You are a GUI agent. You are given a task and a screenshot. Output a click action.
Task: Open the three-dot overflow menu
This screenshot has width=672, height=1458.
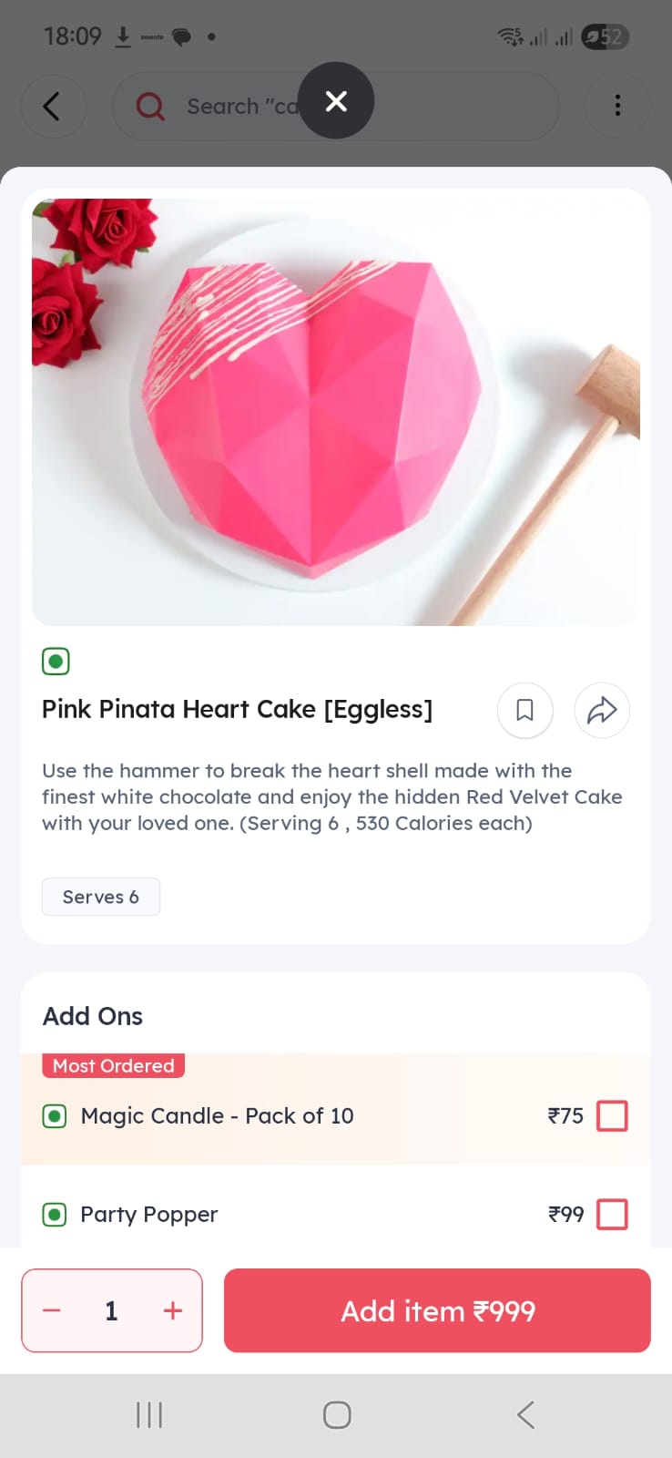tap(617, 106)
